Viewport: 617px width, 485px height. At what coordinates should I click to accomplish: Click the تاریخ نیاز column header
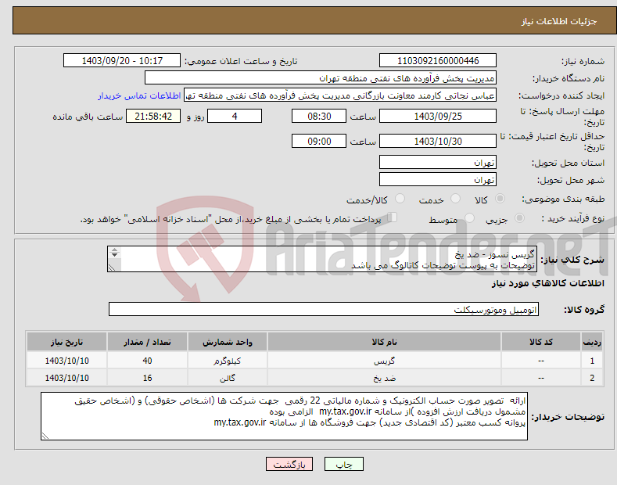click(67, 342)
